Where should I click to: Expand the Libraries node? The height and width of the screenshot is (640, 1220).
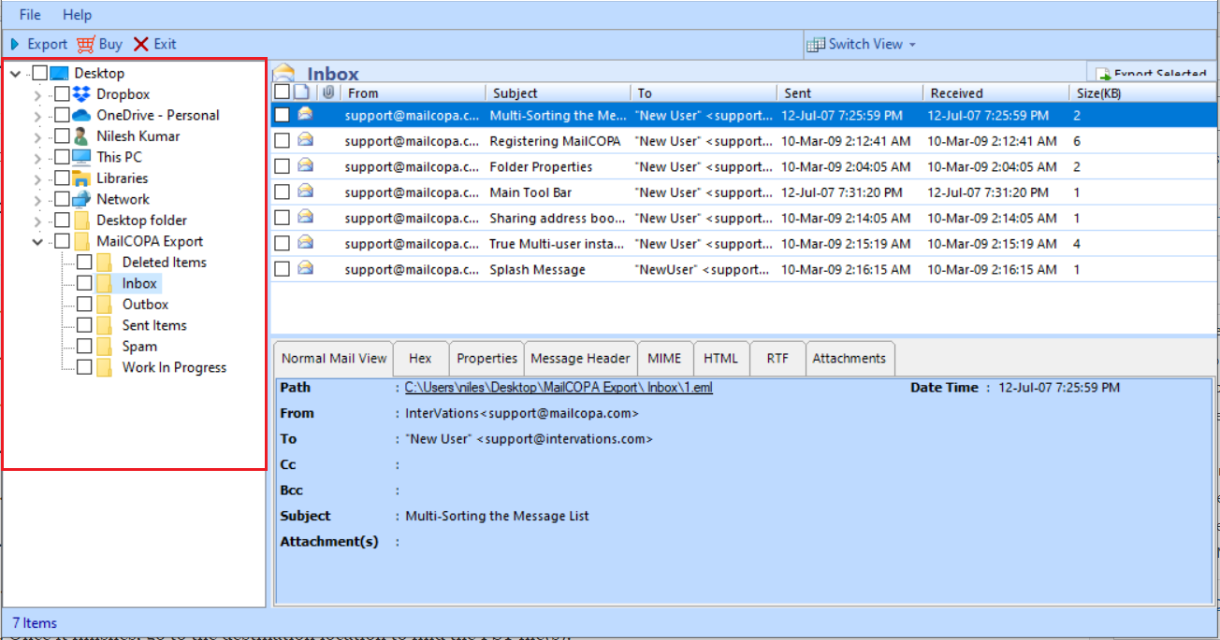(37, 178)
